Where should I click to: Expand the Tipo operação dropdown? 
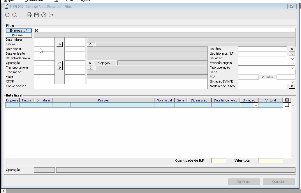[292, 68]
